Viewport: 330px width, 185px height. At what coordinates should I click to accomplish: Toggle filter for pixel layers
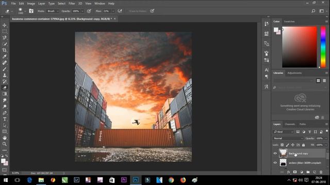point(298,132)
